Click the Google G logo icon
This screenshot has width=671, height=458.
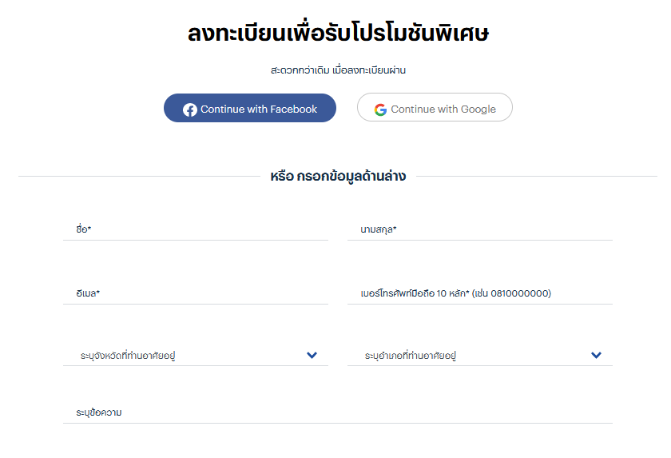click(380, 110)
